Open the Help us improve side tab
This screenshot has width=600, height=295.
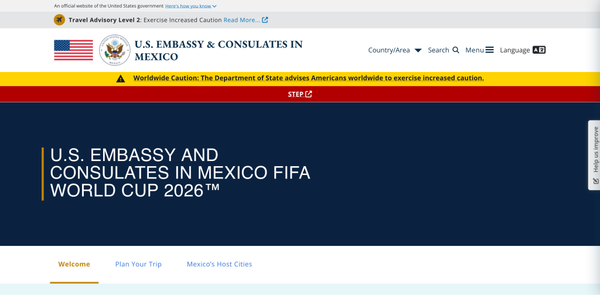point(594,155)
